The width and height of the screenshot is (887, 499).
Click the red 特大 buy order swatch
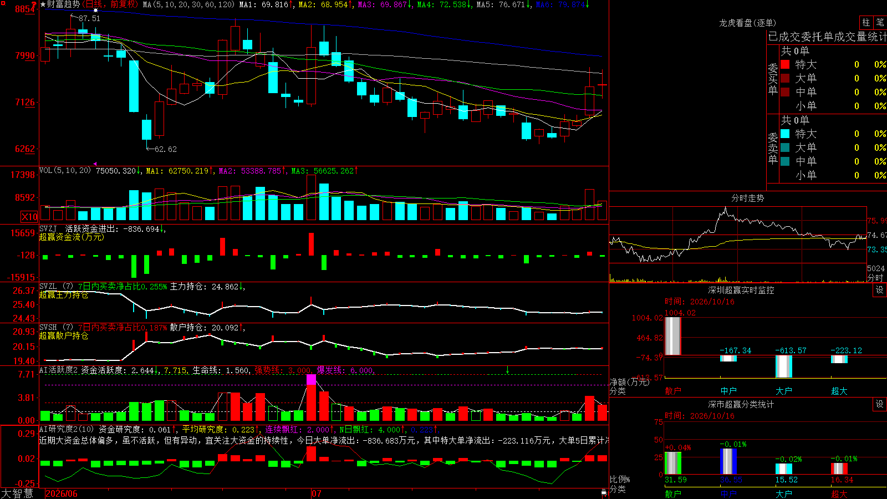[785, 64]
